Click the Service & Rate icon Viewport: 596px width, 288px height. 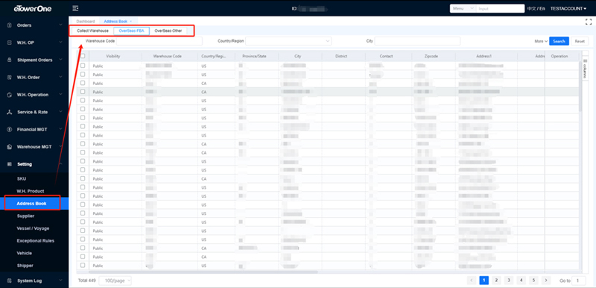pyautogui.click(x=10, y=112)
